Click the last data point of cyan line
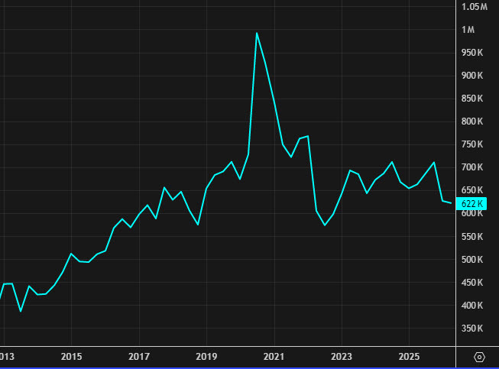The height and width of the screenshot is (369, 499). (x=451, y=203)
